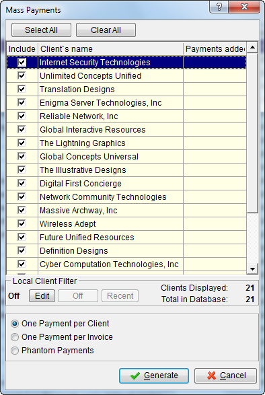This screenshot has width=265, height=395.
Task: Select The Illustrative Designs client name
Action: (x=83, y=170)
